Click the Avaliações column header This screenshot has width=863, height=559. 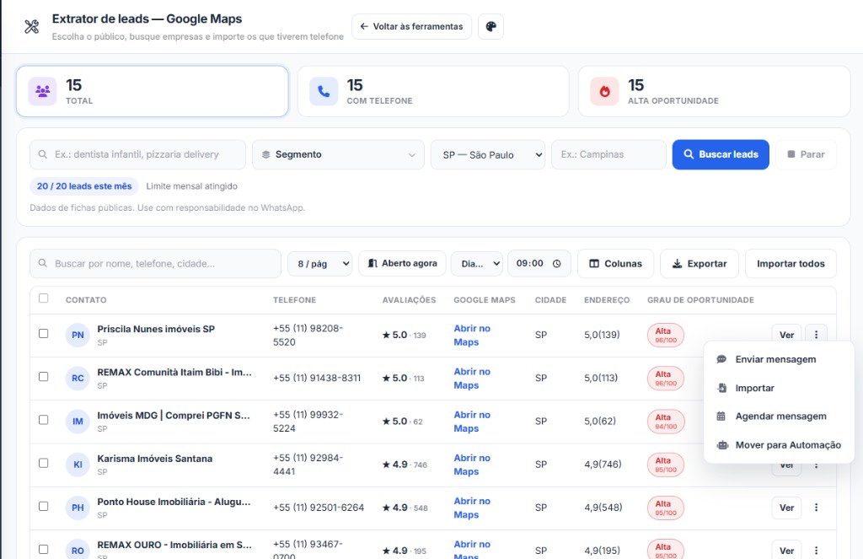click(x=409, y=300)
